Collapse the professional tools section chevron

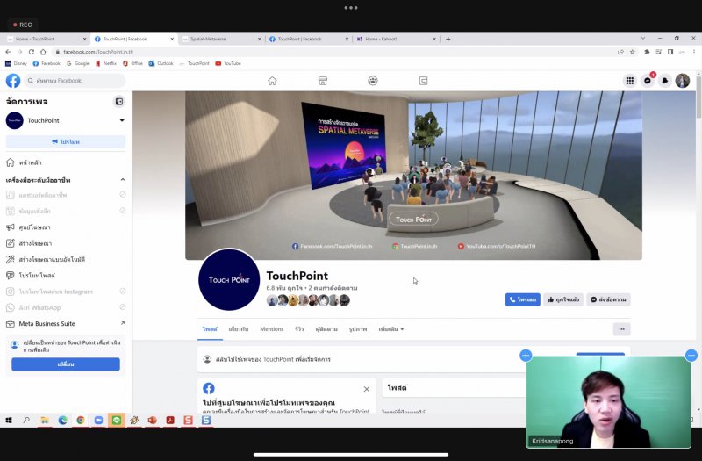123,180
